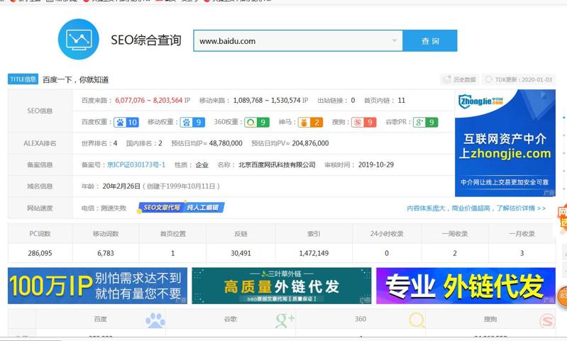Open the 京ICP证030173号-1 record link
Viewport: 567px width, 341px height.
[x=136, y=164]
